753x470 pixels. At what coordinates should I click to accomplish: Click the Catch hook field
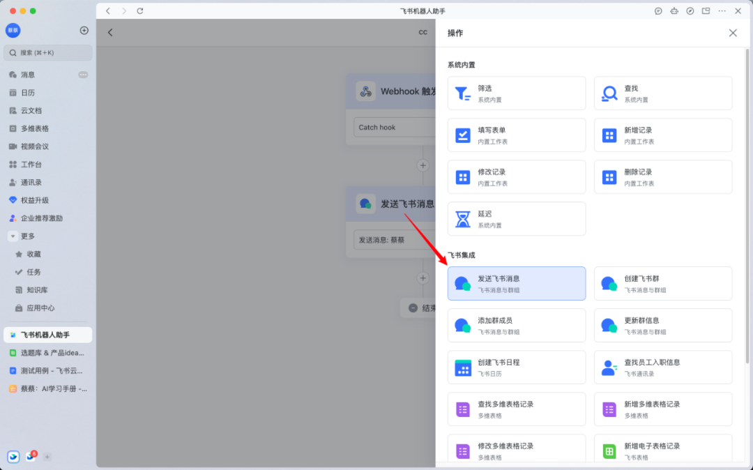tap(395, 127)
